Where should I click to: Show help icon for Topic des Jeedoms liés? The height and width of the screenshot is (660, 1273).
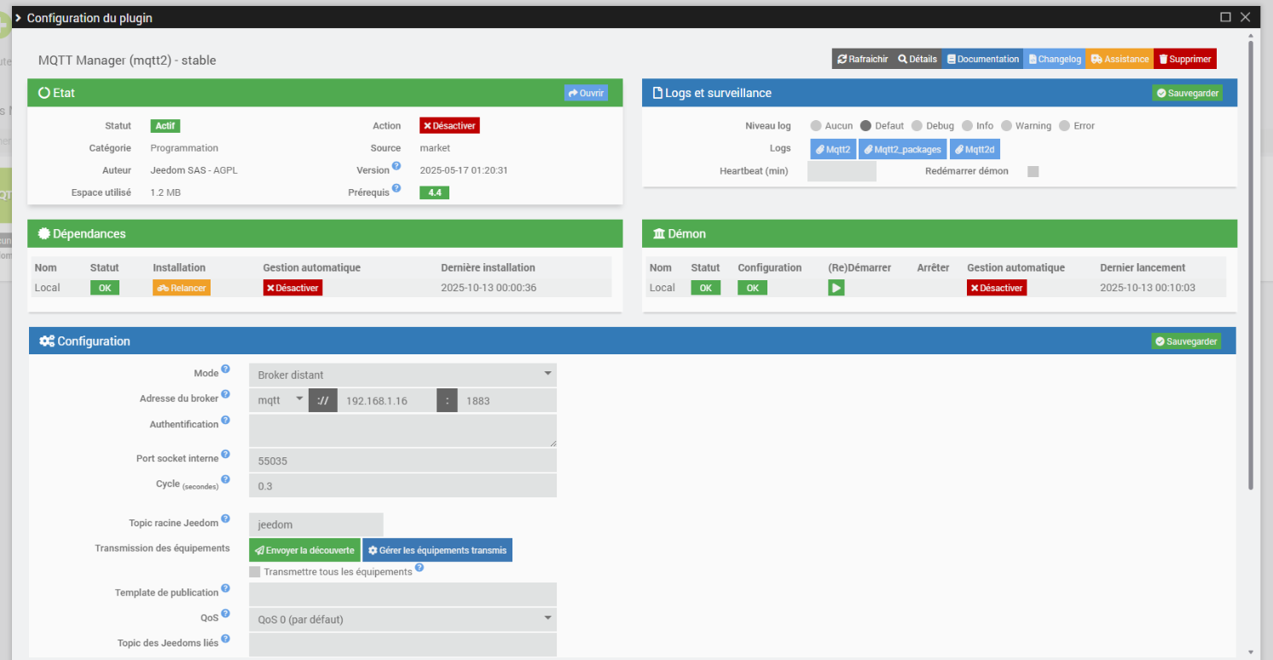226,639
